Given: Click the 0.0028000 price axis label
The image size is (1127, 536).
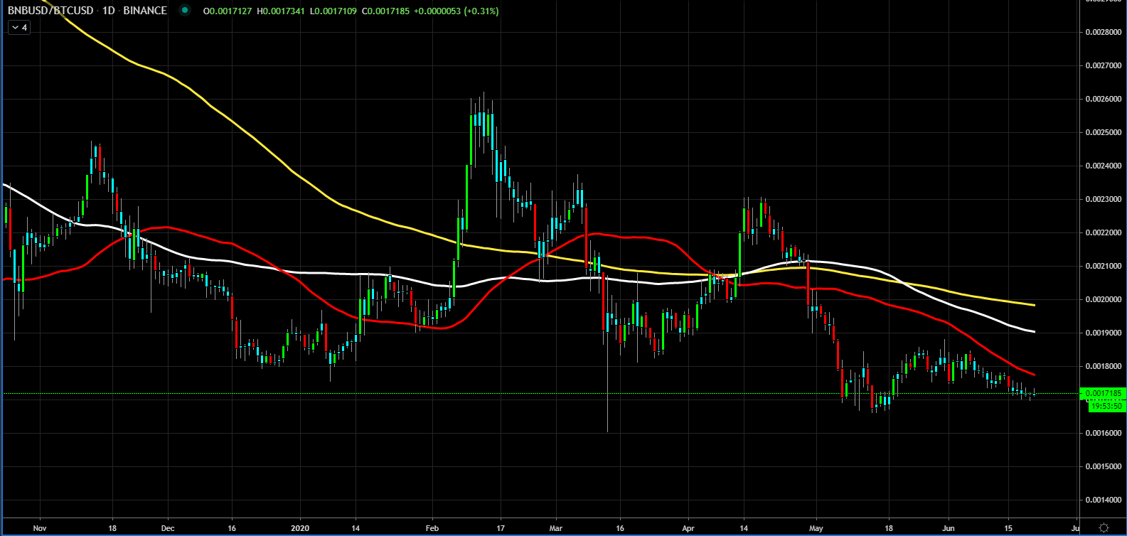Looking at the screenshot, I should pyautogui.click(x=1104, y=32).
